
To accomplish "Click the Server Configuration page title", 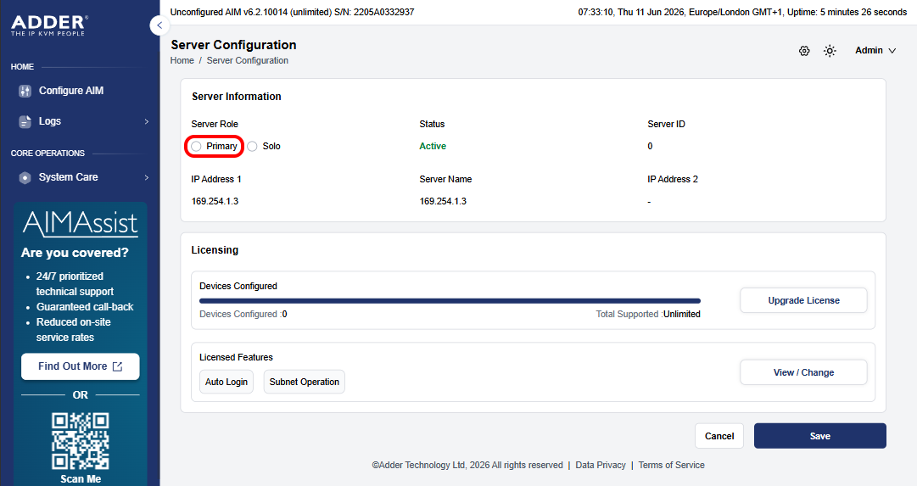I will pos(233,45).
